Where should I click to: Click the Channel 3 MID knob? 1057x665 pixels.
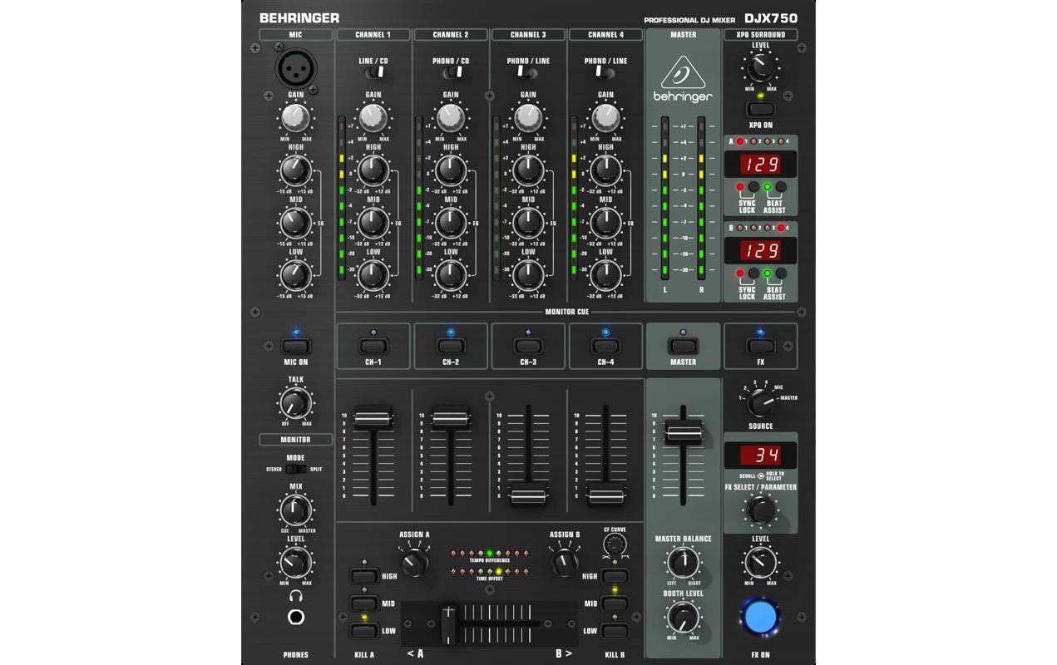pyautogui.click(x=528, y=223)
